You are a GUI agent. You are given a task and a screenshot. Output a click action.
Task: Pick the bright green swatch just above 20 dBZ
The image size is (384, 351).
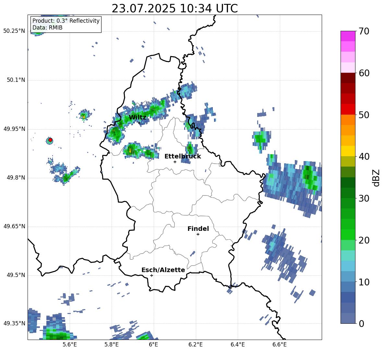348,234
